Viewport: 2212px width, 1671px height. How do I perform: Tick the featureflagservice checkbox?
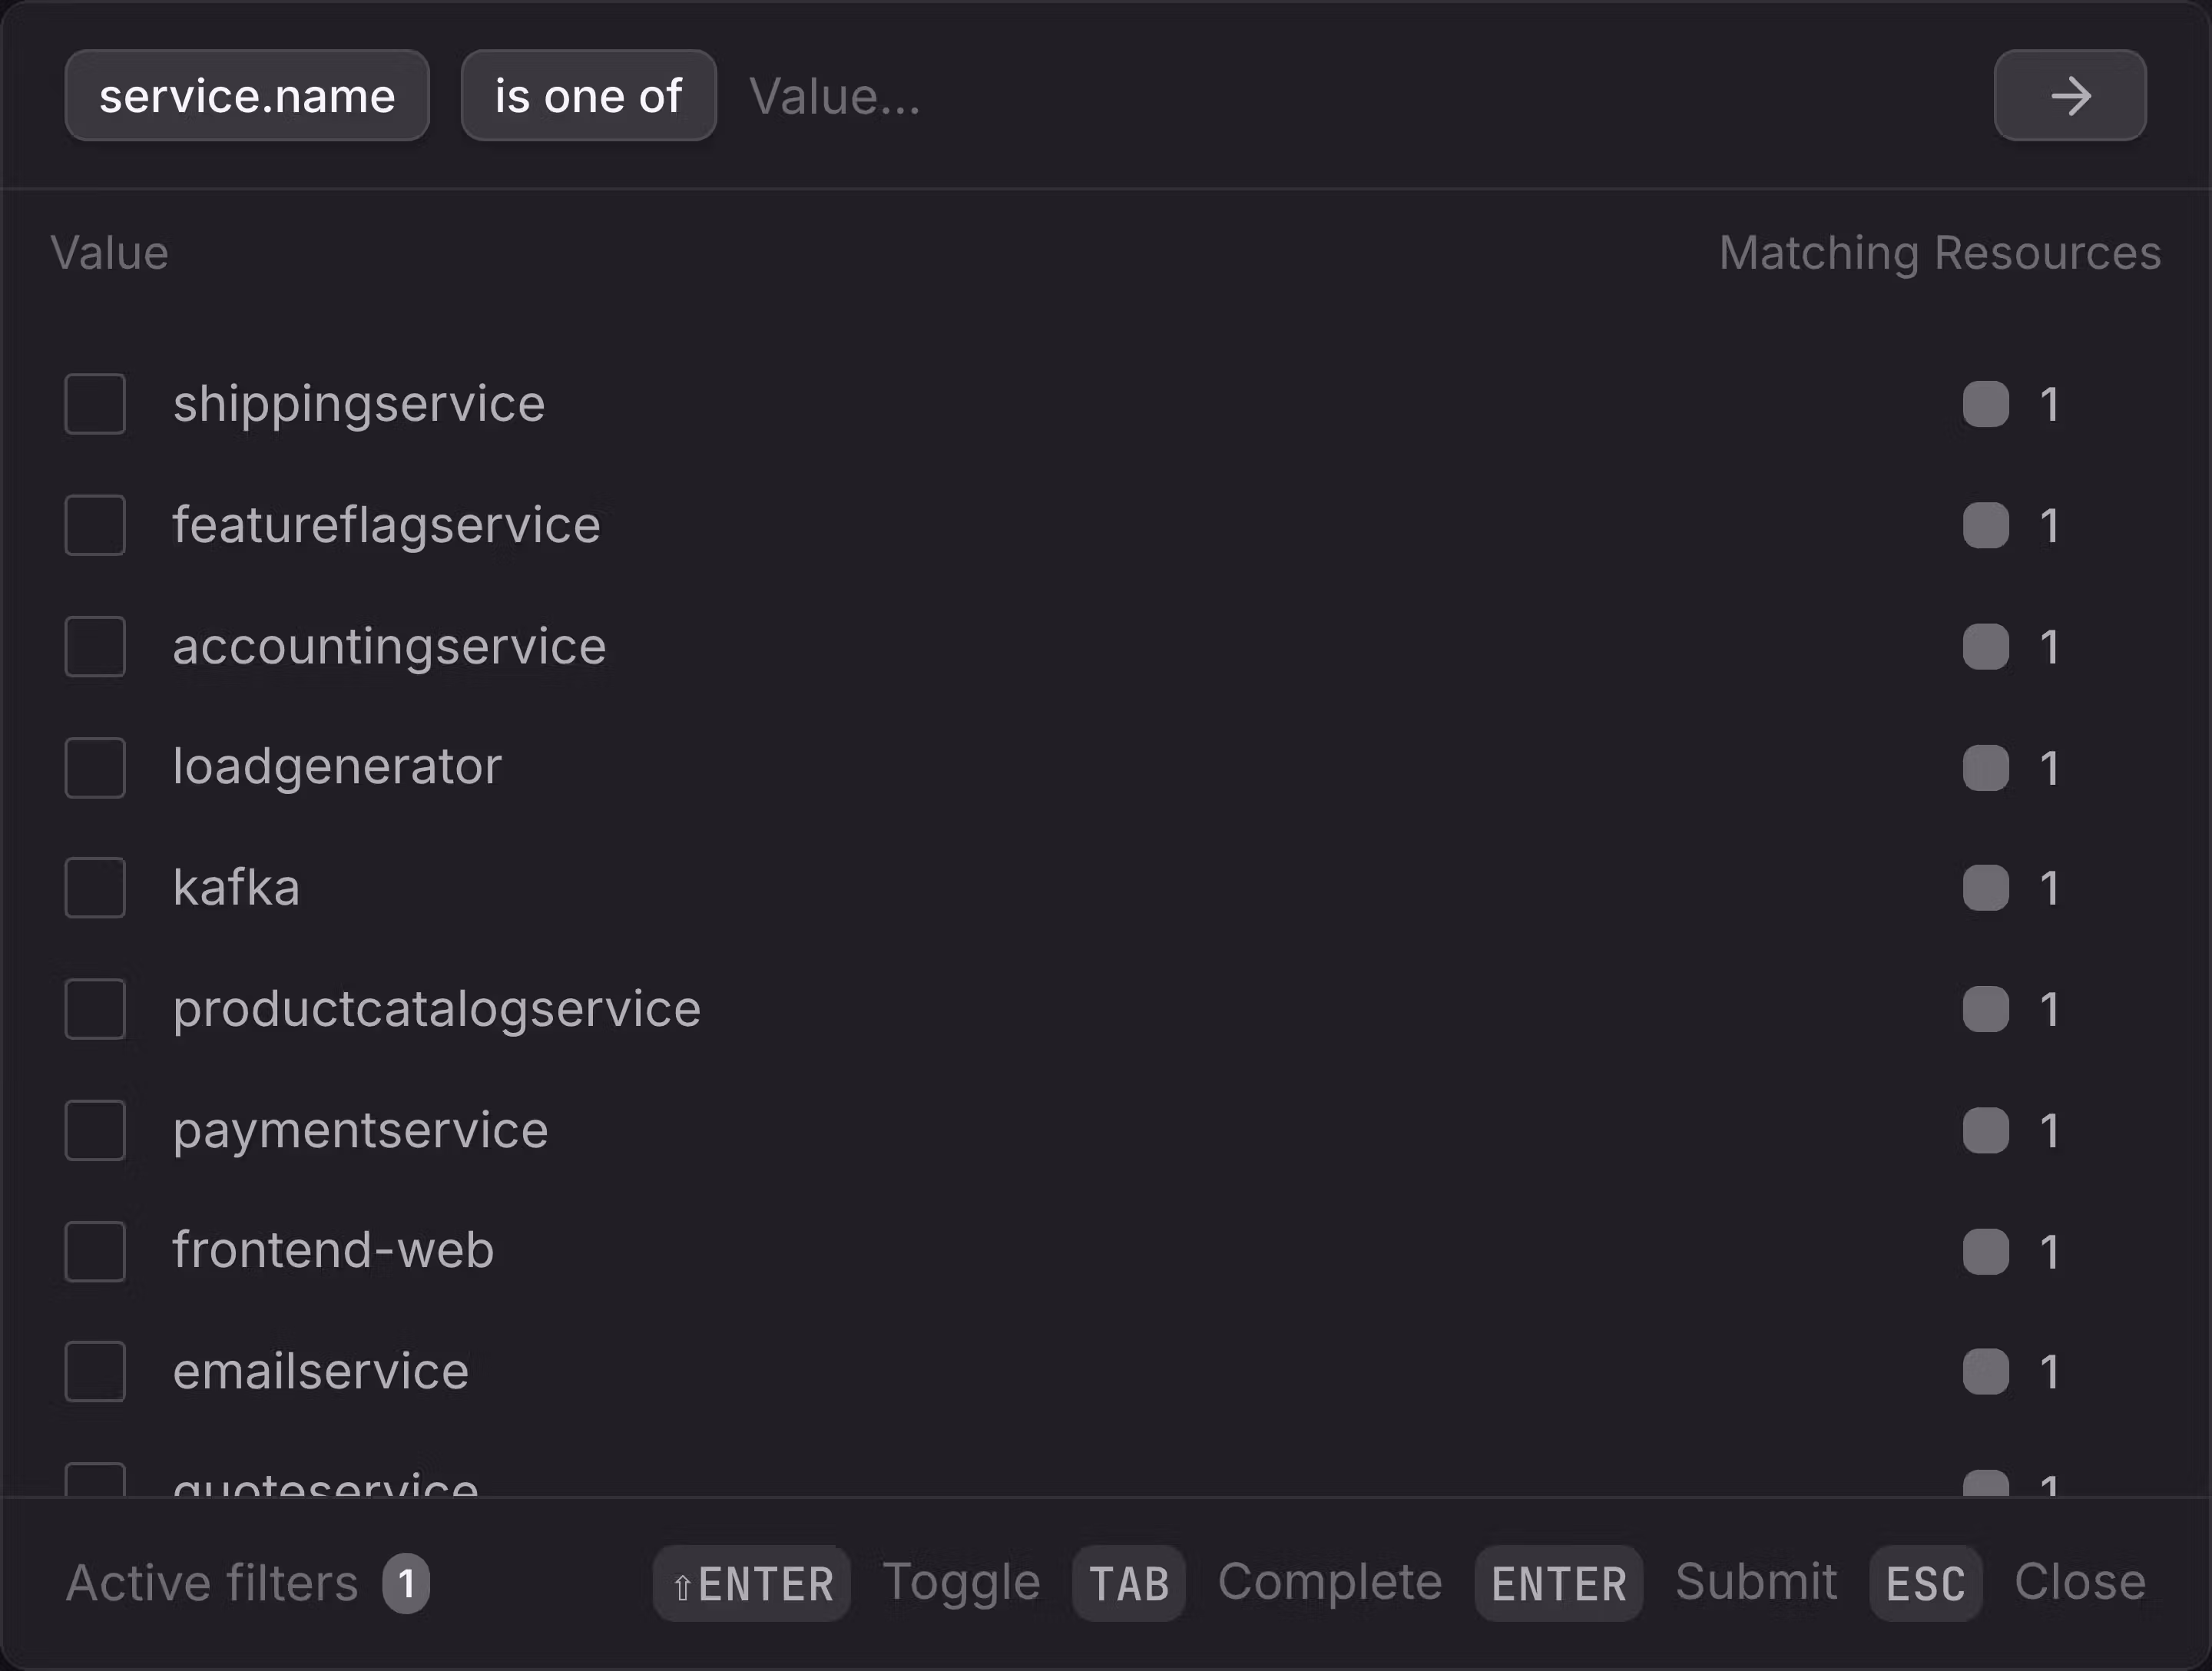(x=95, y=525)
